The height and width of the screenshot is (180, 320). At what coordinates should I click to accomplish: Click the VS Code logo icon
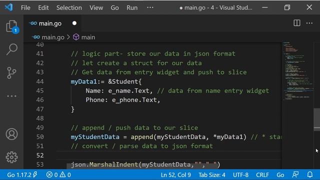click(9, 7)
